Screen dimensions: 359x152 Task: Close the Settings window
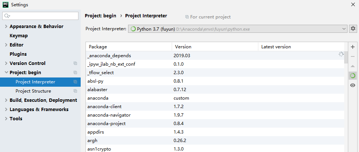pos(353,4)
